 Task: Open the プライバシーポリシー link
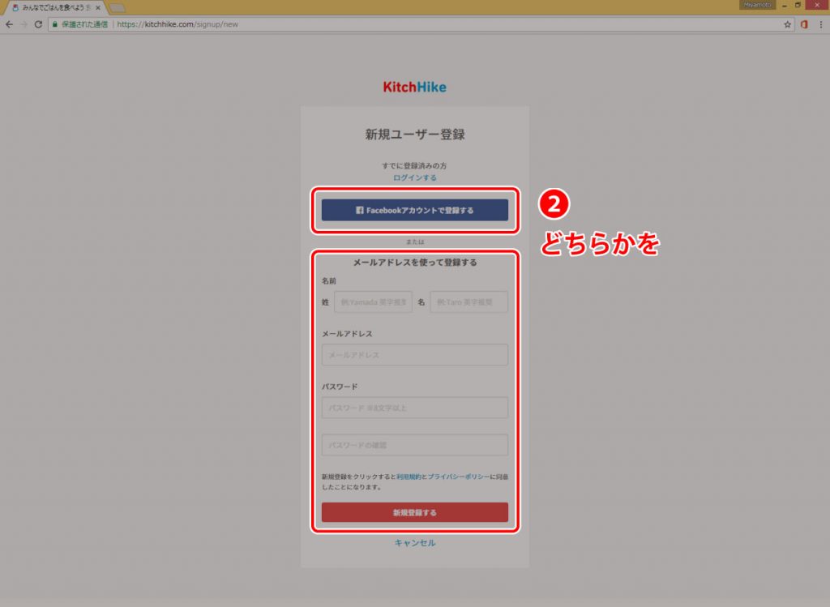[459, 477]
